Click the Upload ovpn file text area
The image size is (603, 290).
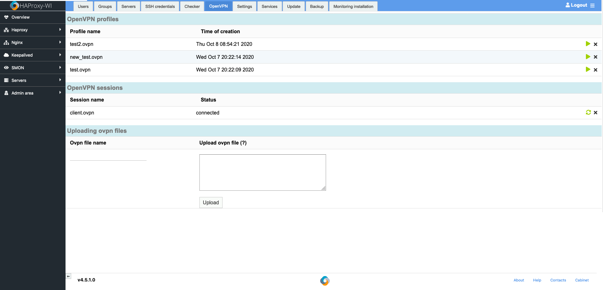tap(263, 172)
